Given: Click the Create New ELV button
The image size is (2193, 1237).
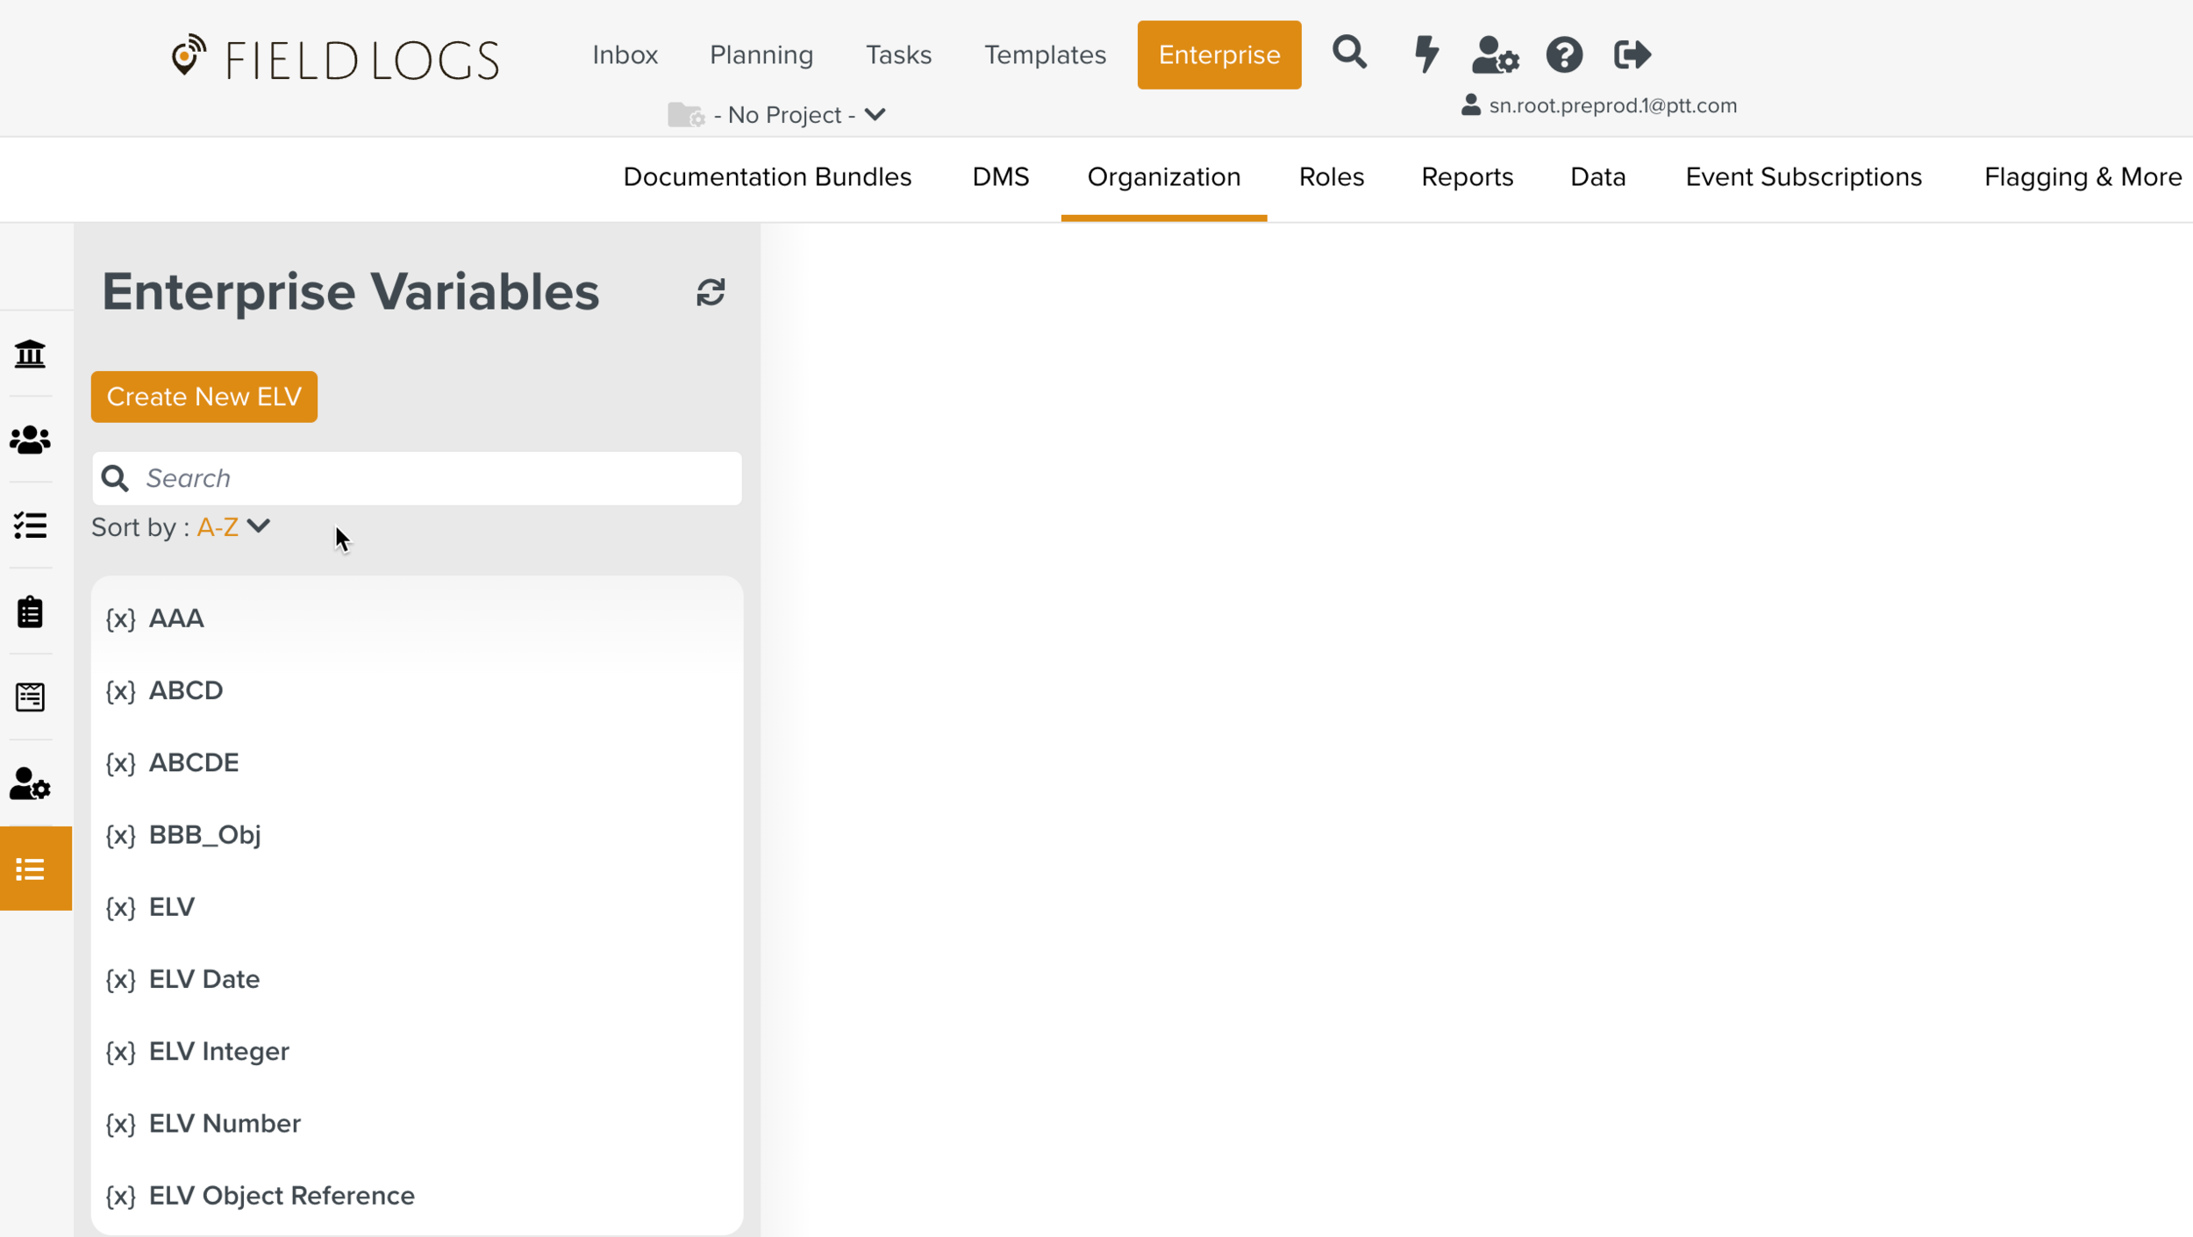Looking at the screenshot, I should (x=204, y=397).
